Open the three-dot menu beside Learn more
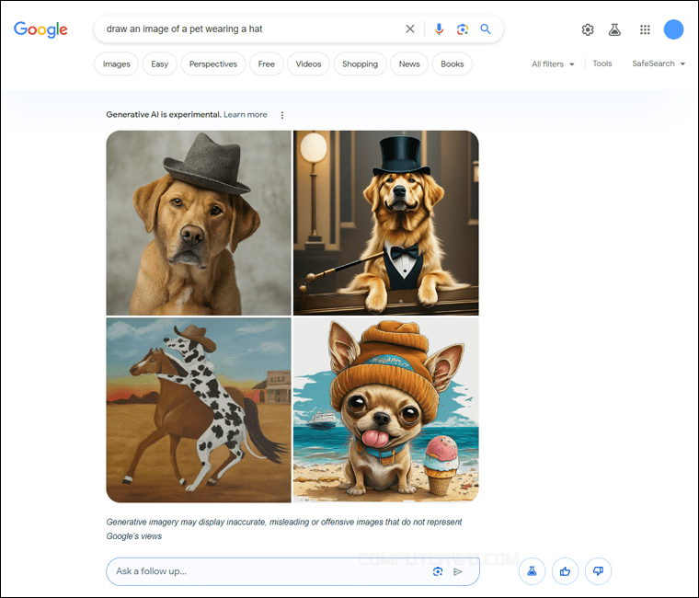The image size is (699, 598). pos(281,115)
